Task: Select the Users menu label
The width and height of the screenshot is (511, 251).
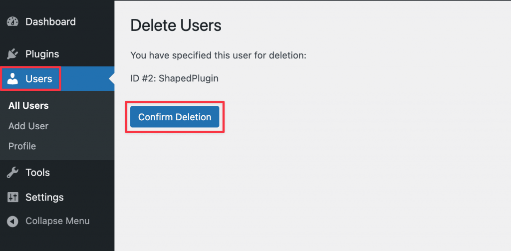Action: coord(39,79)
